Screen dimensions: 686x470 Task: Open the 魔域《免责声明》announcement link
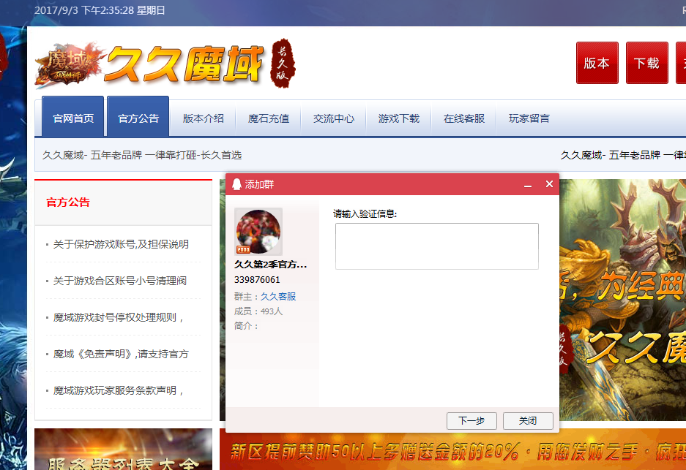click(119, 353)
